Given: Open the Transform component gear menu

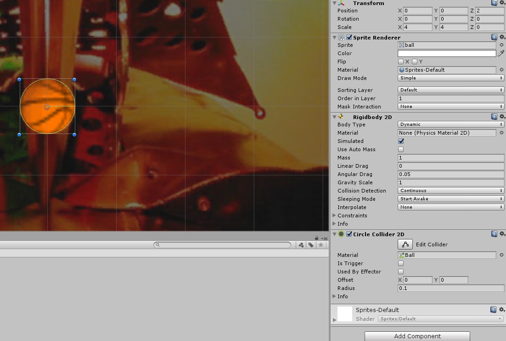Looking at the screenshot, I should tap(502, 3).
